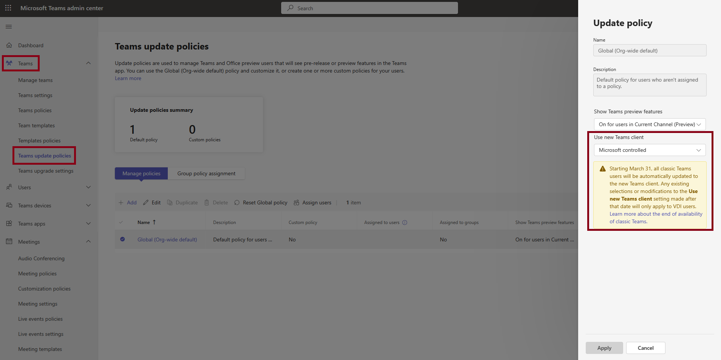This screenshot has width=721, height=360.
Task: Click the Description column header
Action: [x=224, y=222]
